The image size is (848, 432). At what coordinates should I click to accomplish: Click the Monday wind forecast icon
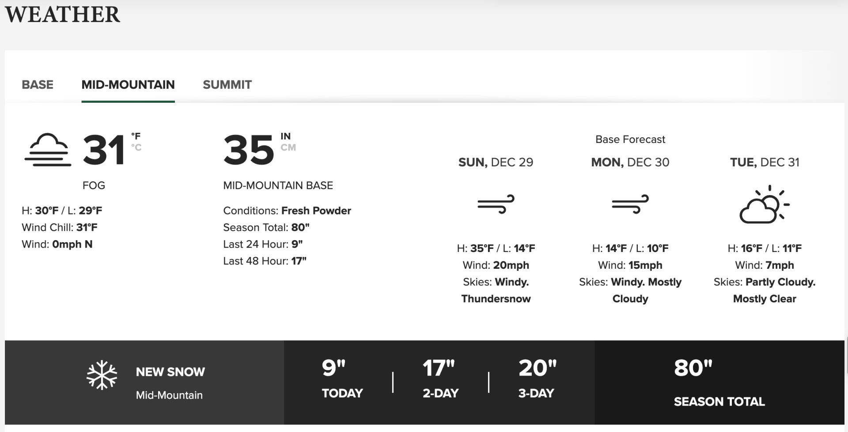coord(630,204)
